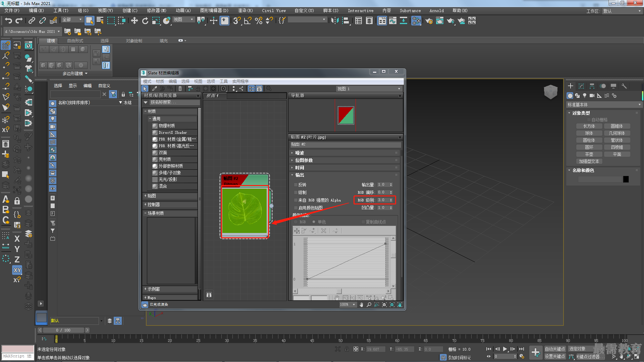Toggle Slate material/map browser icon

click(252, 88)
